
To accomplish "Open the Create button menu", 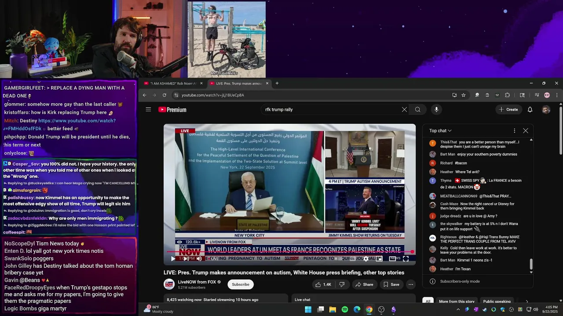I will (508, 110).
